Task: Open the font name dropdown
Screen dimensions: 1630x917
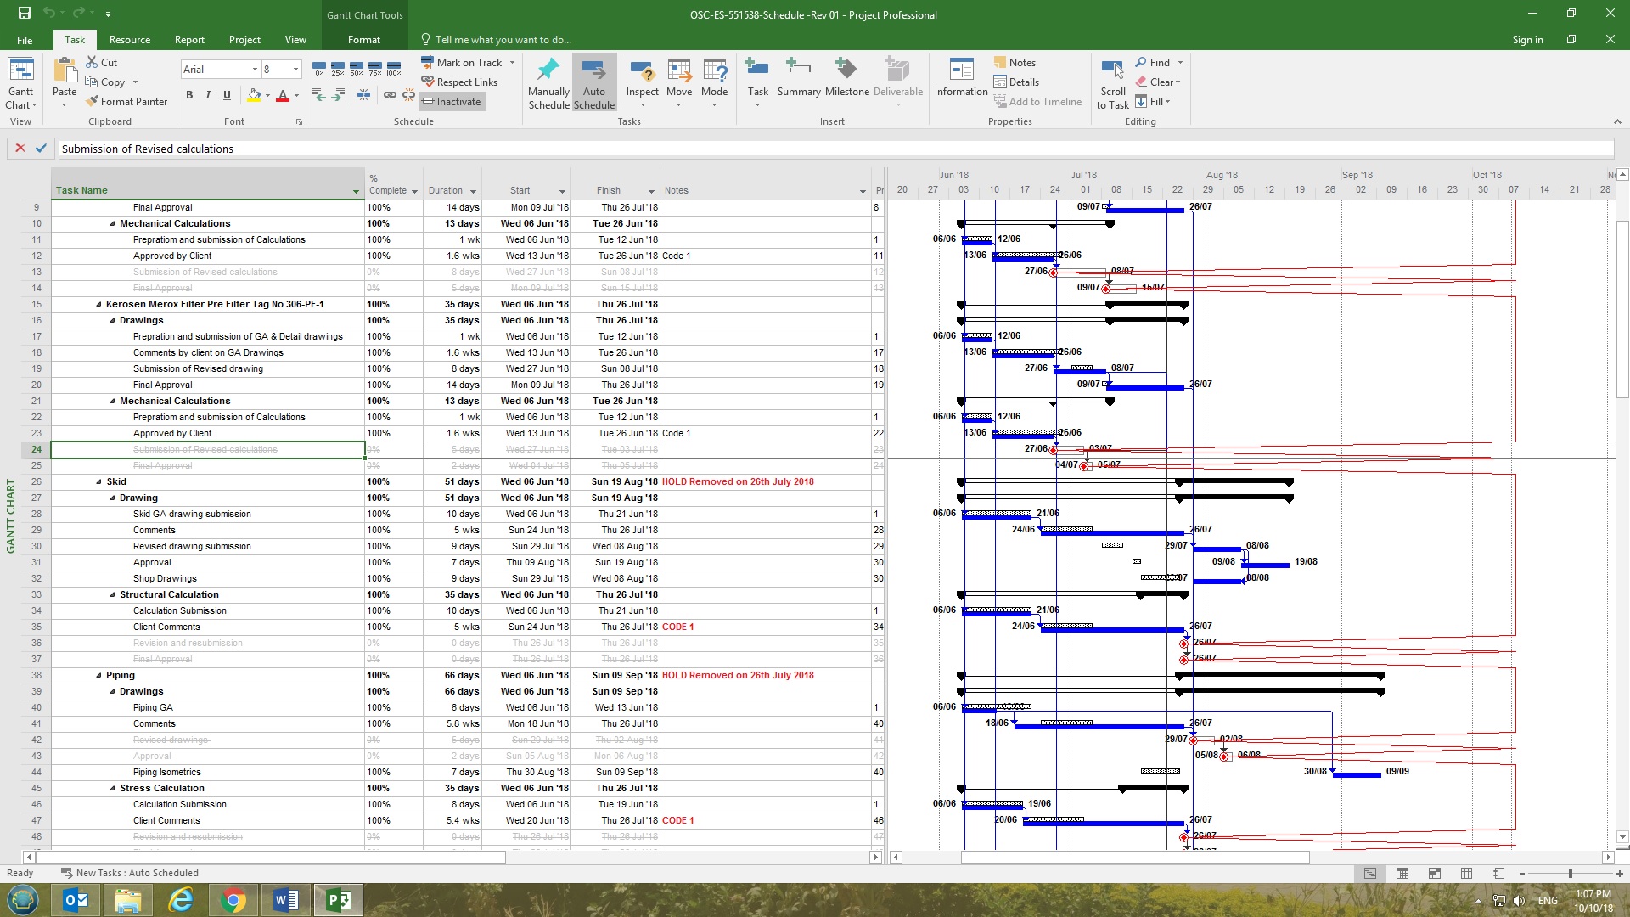Action: [x=255, y=69]
